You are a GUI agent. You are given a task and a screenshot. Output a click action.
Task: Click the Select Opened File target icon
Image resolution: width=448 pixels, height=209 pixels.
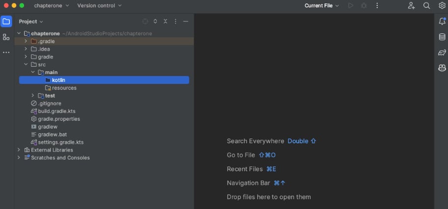pyautogui.click(x=145, y=22)
